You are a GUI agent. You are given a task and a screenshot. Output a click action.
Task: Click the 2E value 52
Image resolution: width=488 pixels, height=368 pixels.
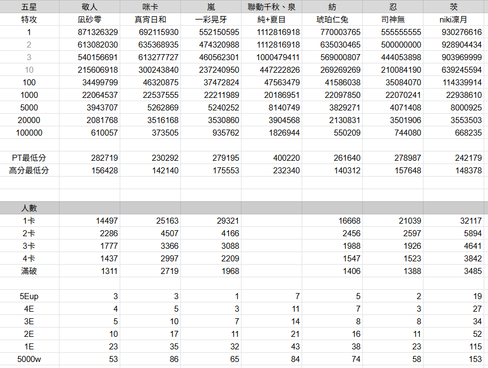tap(477, 334)
